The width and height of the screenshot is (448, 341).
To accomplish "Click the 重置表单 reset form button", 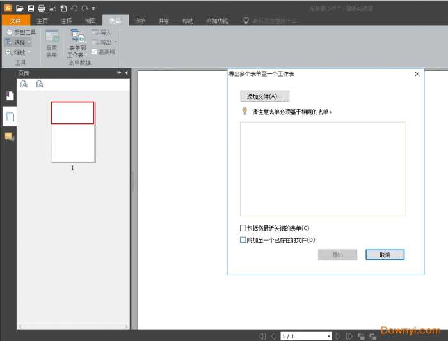I will pyautogui.click(x=52, y=43).
